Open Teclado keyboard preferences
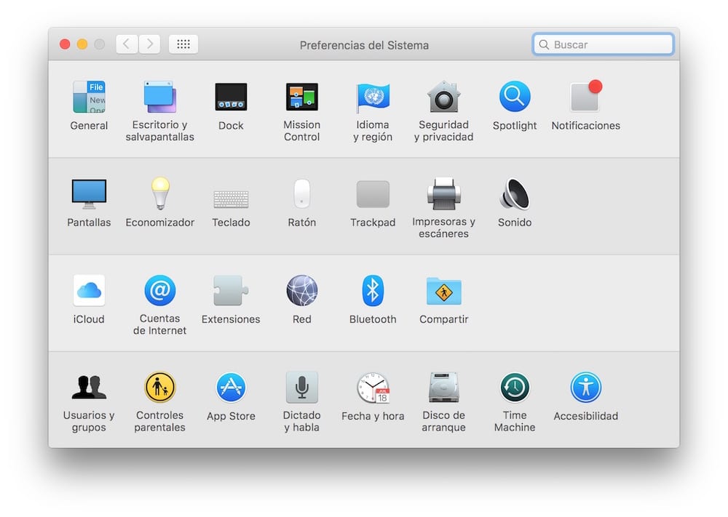This screenshot has height=517, width=728. [231, 198]
